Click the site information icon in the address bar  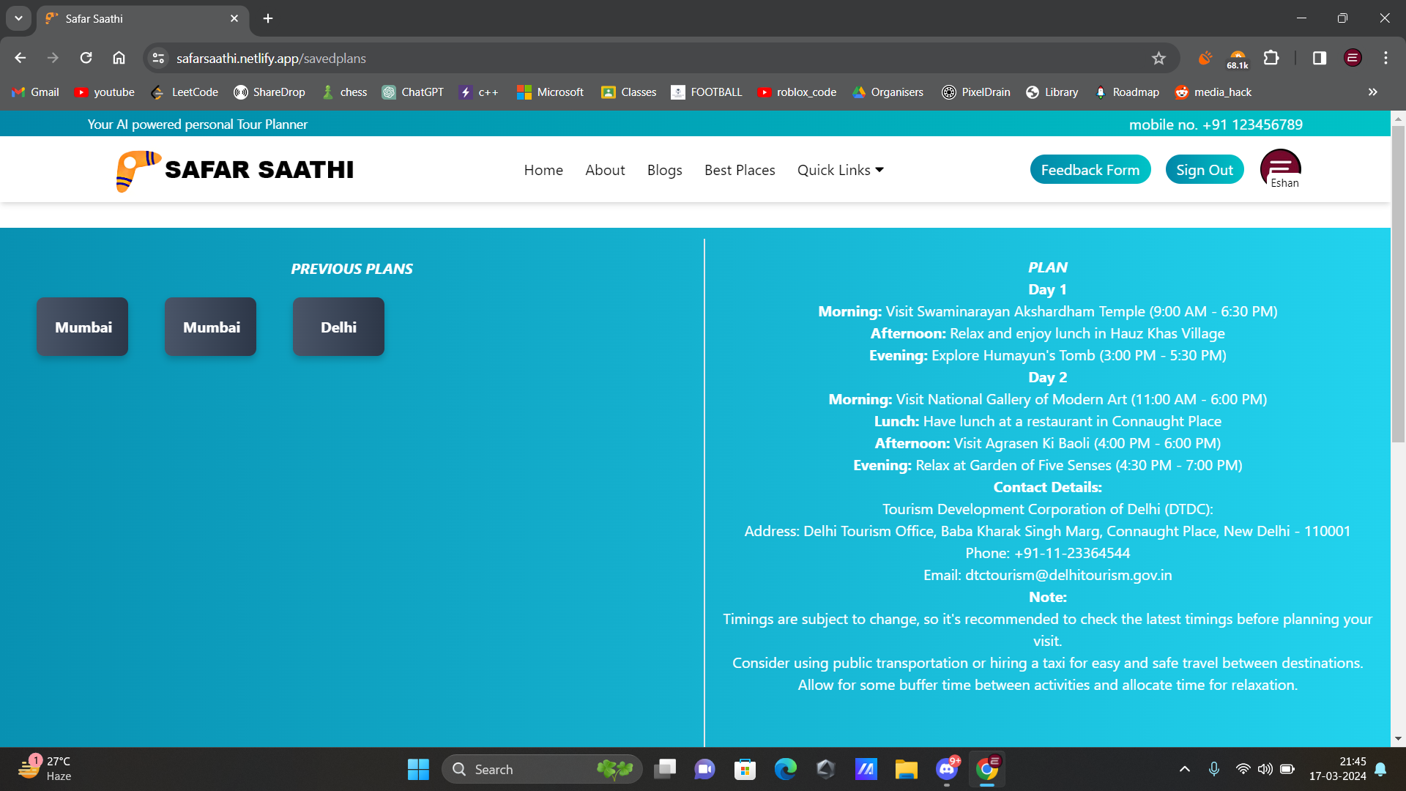[158, 59]
